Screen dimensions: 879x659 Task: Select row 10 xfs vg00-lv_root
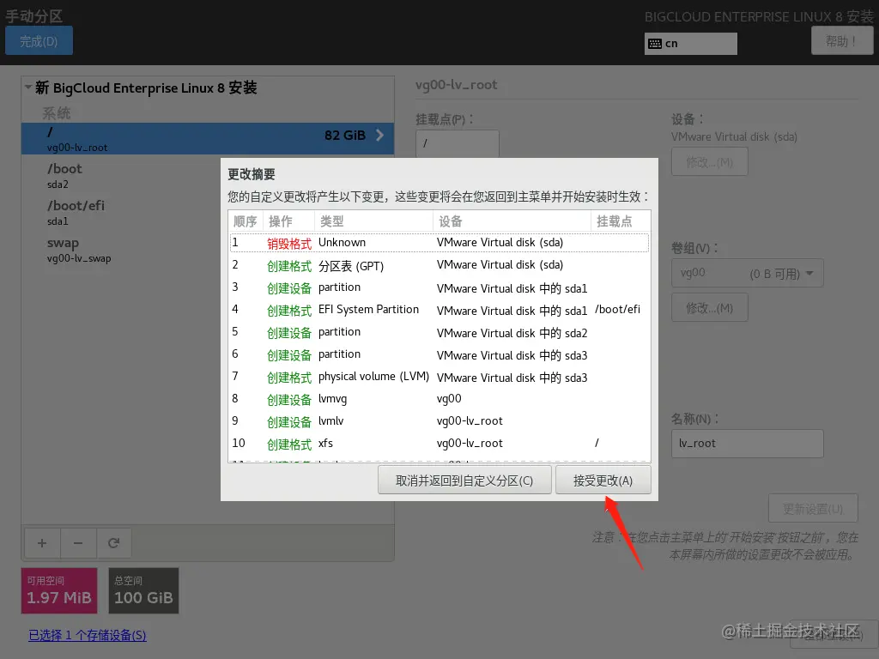click(x=439, y=444)
